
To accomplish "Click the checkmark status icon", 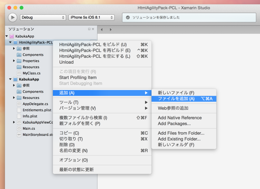I will point(128,18).
